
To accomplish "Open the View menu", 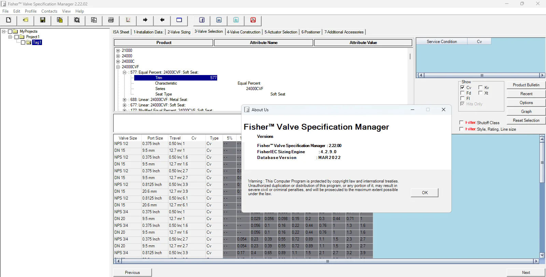I will (66, 11).
